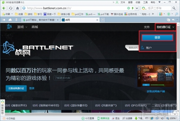Screen dimensions: 180x121
Task: Open the 商城 shop link
Action: (x=35, y=27)
